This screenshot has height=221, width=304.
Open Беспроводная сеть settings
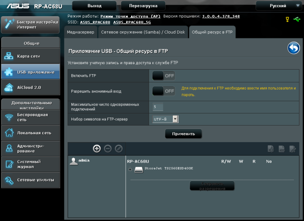coord(30,117)
